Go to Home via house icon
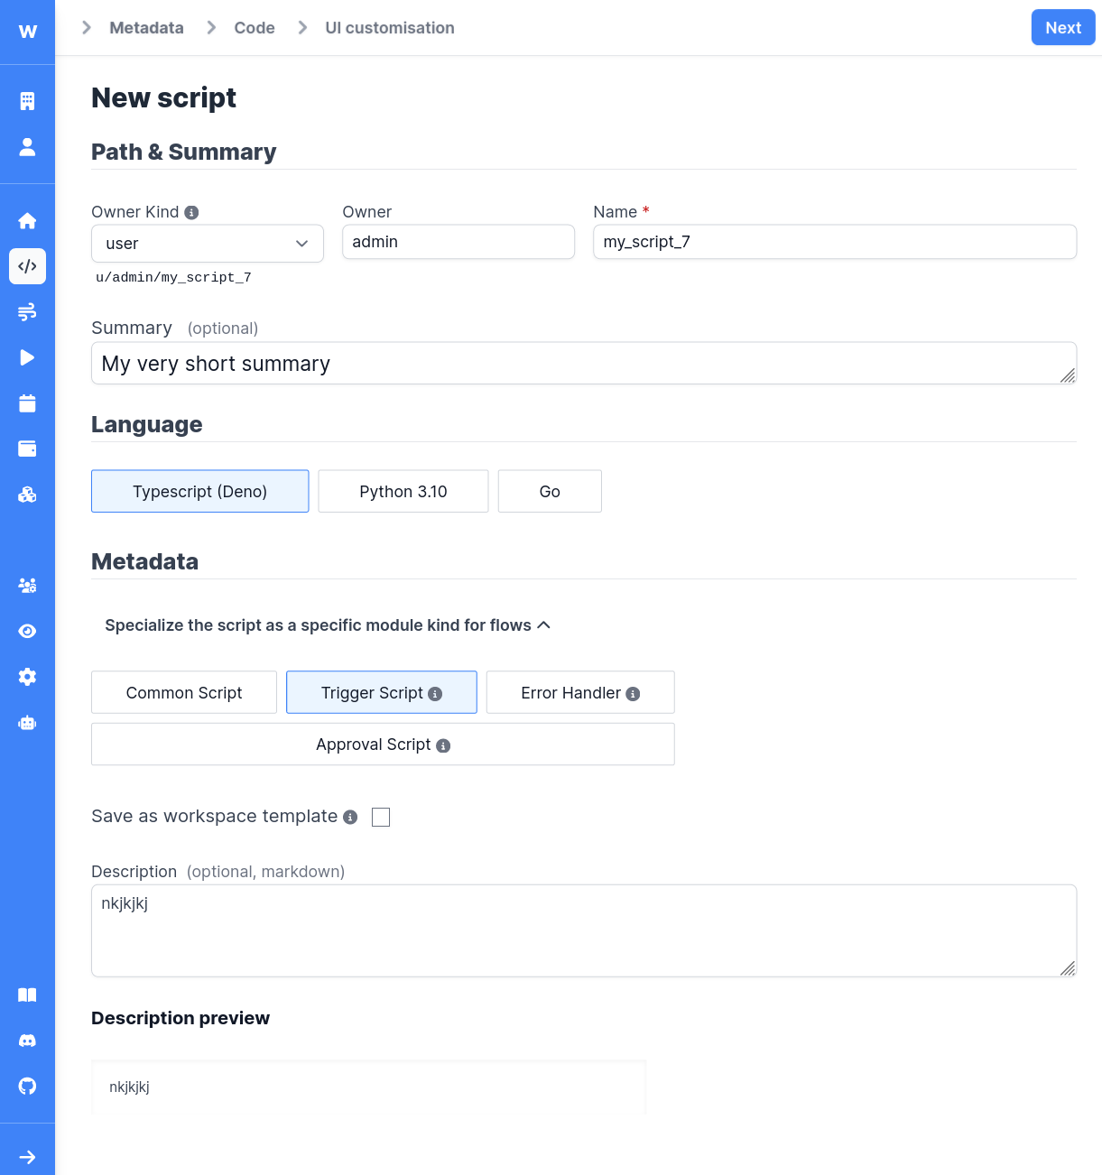The image size is (1102, 1175). click(x=27, y=220)
